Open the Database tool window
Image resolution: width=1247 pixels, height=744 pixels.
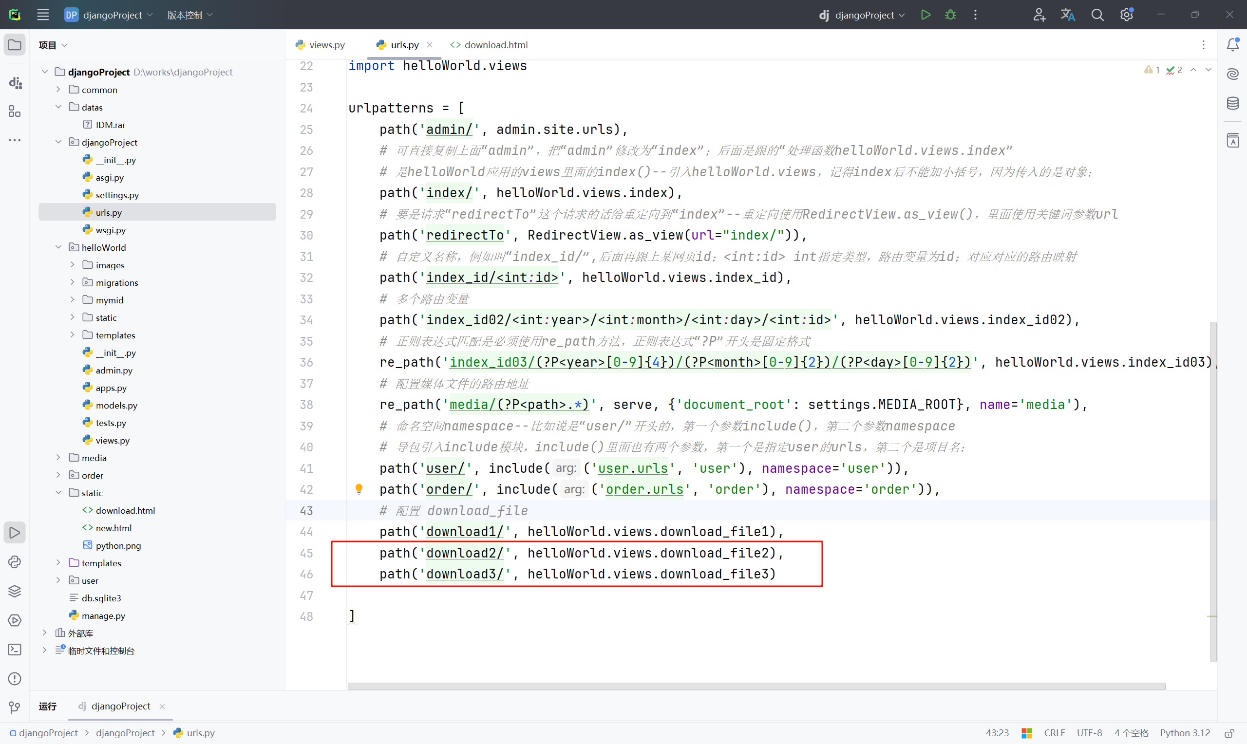pos(1232,103)
